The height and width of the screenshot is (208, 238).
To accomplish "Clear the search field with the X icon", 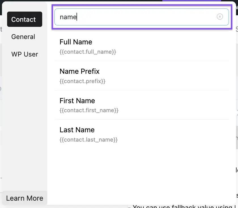I will [220, 16].
